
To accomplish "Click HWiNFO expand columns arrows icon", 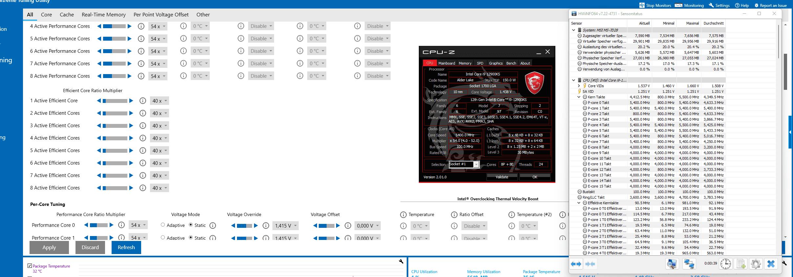I will click(576, 264).
